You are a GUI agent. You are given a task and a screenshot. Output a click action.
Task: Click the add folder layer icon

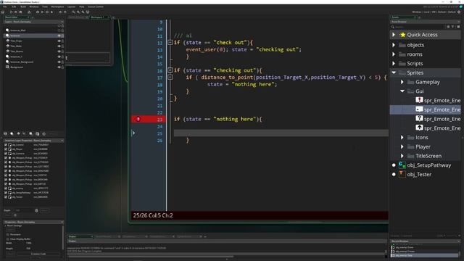[37, 133]
